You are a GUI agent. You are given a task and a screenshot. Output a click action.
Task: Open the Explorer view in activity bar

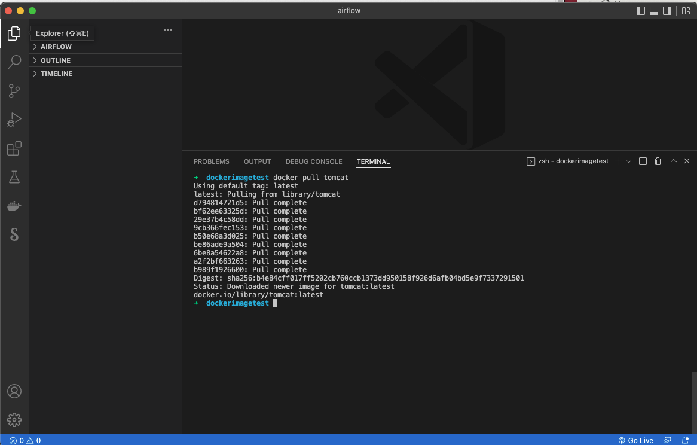pyautogui.click(x=14, y=33)
